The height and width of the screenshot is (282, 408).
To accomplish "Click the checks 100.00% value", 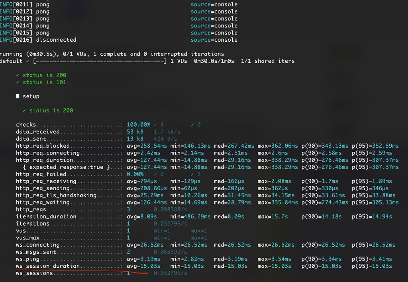I will click(138, 125).
